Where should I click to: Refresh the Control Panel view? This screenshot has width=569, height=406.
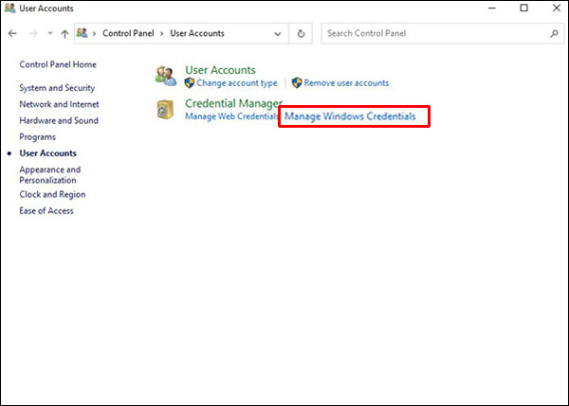tap(301, 34)
